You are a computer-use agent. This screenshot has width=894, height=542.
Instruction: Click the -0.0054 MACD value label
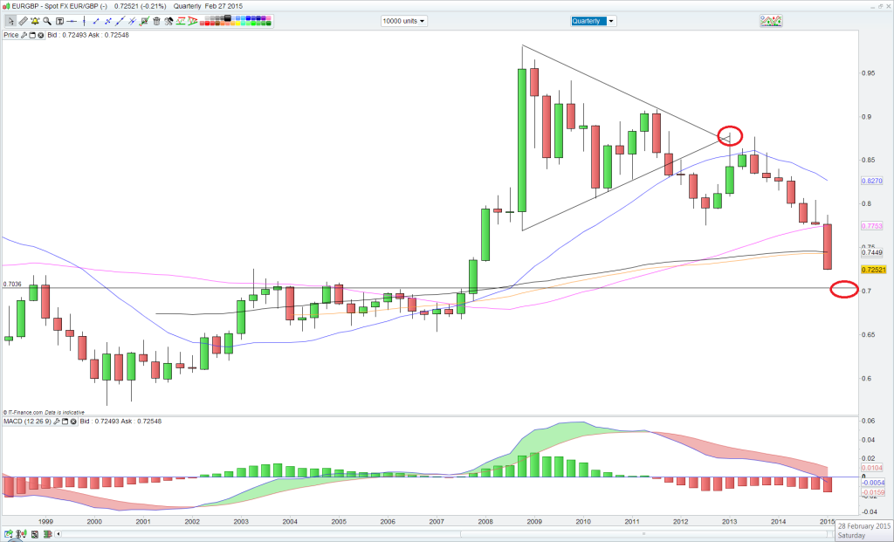(873, 483)
